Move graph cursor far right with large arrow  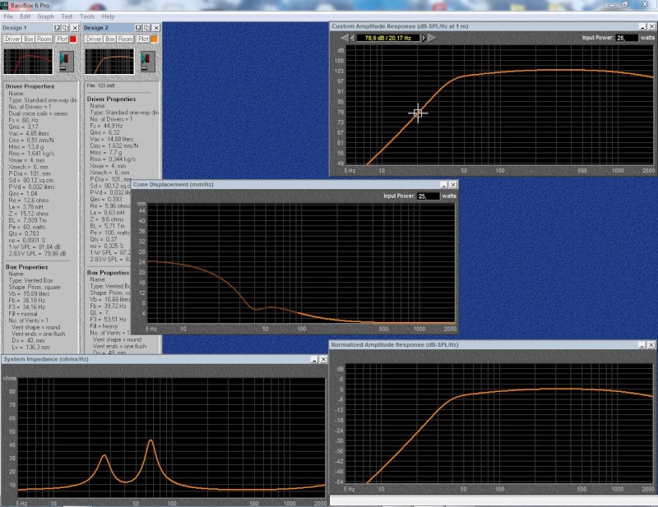(432, 38)
